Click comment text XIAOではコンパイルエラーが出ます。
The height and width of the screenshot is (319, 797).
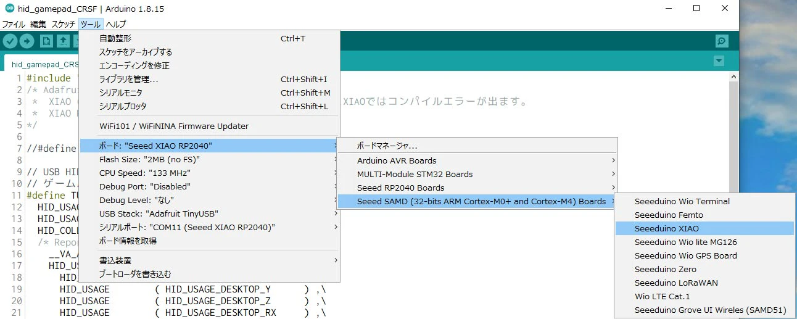coord(436,101)
